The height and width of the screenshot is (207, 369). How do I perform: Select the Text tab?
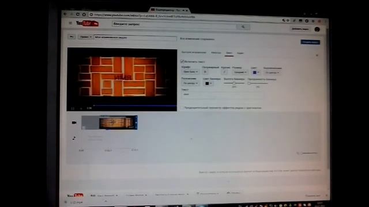click(229, 53)
